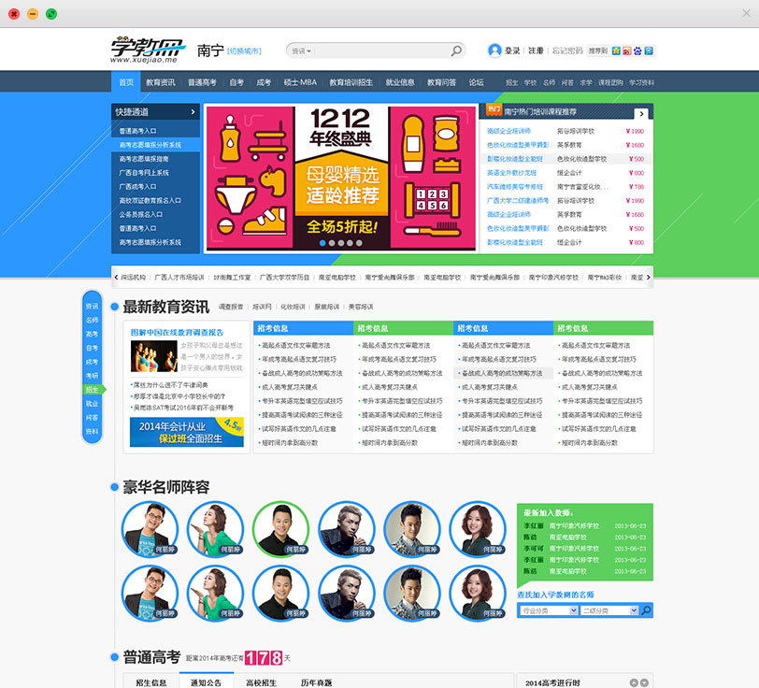
Task: Select the middle carousel dot on banner
Action: click(340, 242)
